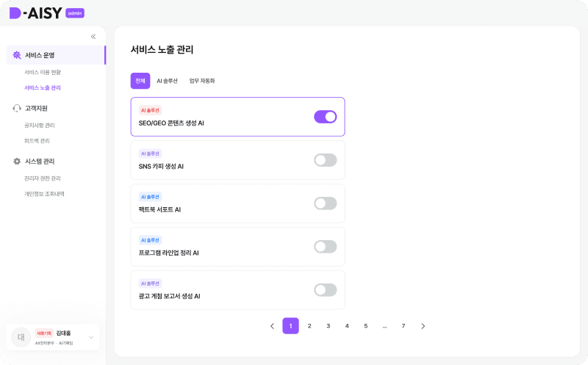Click the D-AISY logo
This screenshot has height=365, width=588.
35,13
